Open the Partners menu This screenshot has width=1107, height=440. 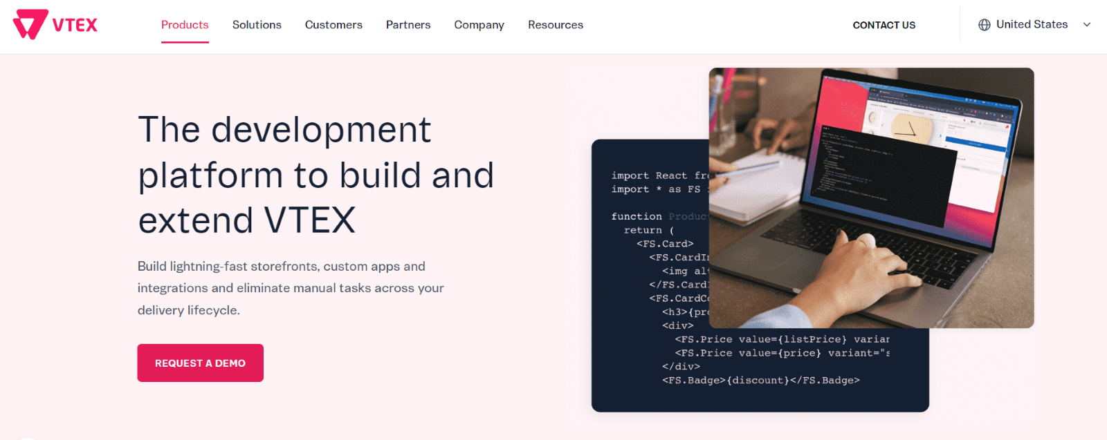coord(408,25)
